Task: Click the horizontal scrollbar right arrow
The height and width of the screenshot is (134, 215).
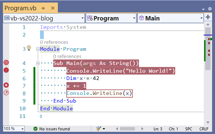Action: [x=142, y=129]
